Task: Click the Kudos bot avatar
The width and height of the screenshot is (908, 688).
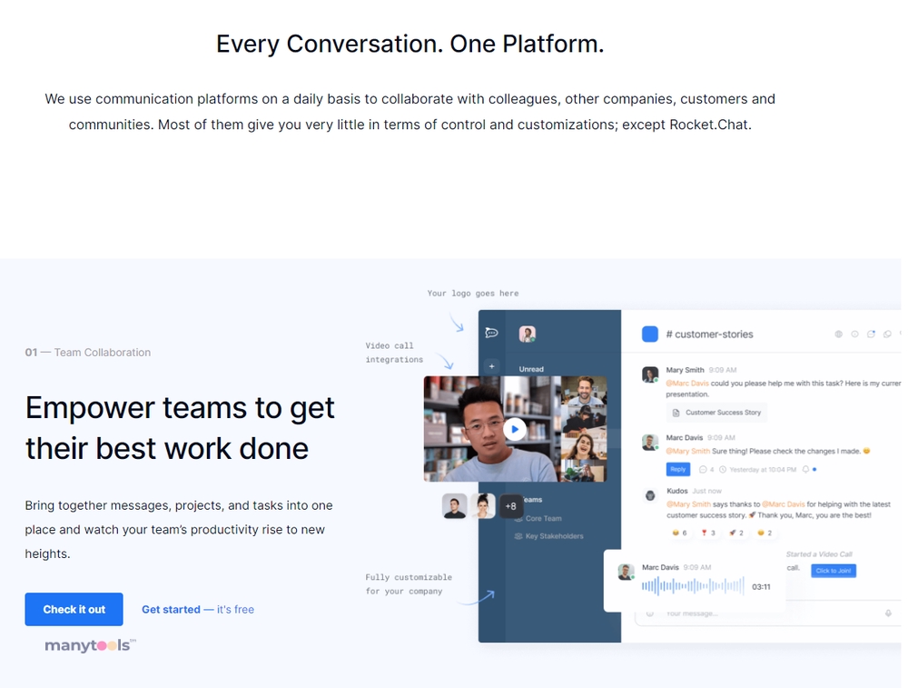Action: (x=650, y=495)
